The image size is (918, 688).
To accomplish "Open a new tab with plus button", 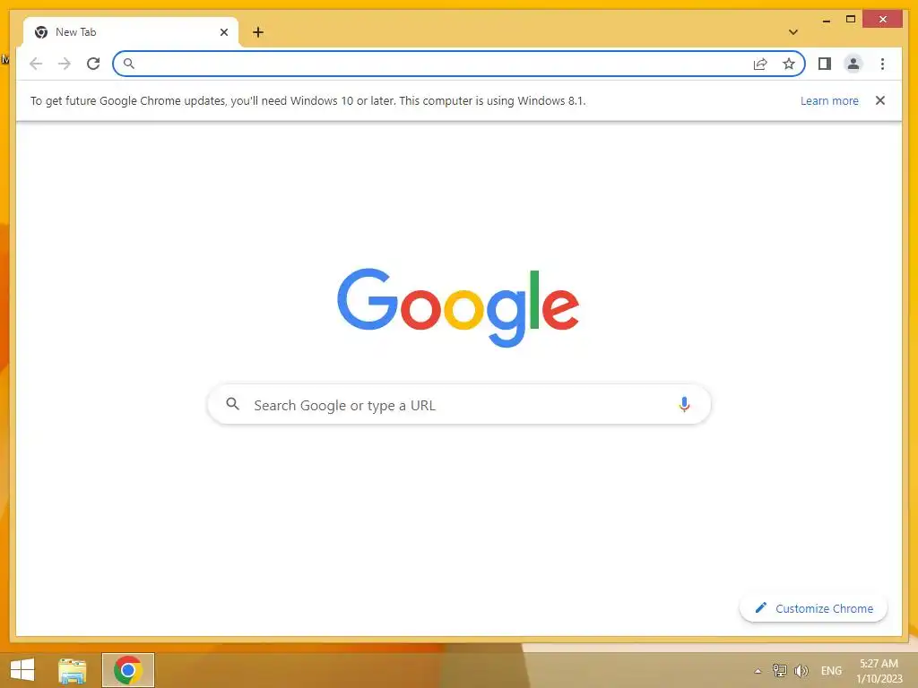I will tap(258, 32).
